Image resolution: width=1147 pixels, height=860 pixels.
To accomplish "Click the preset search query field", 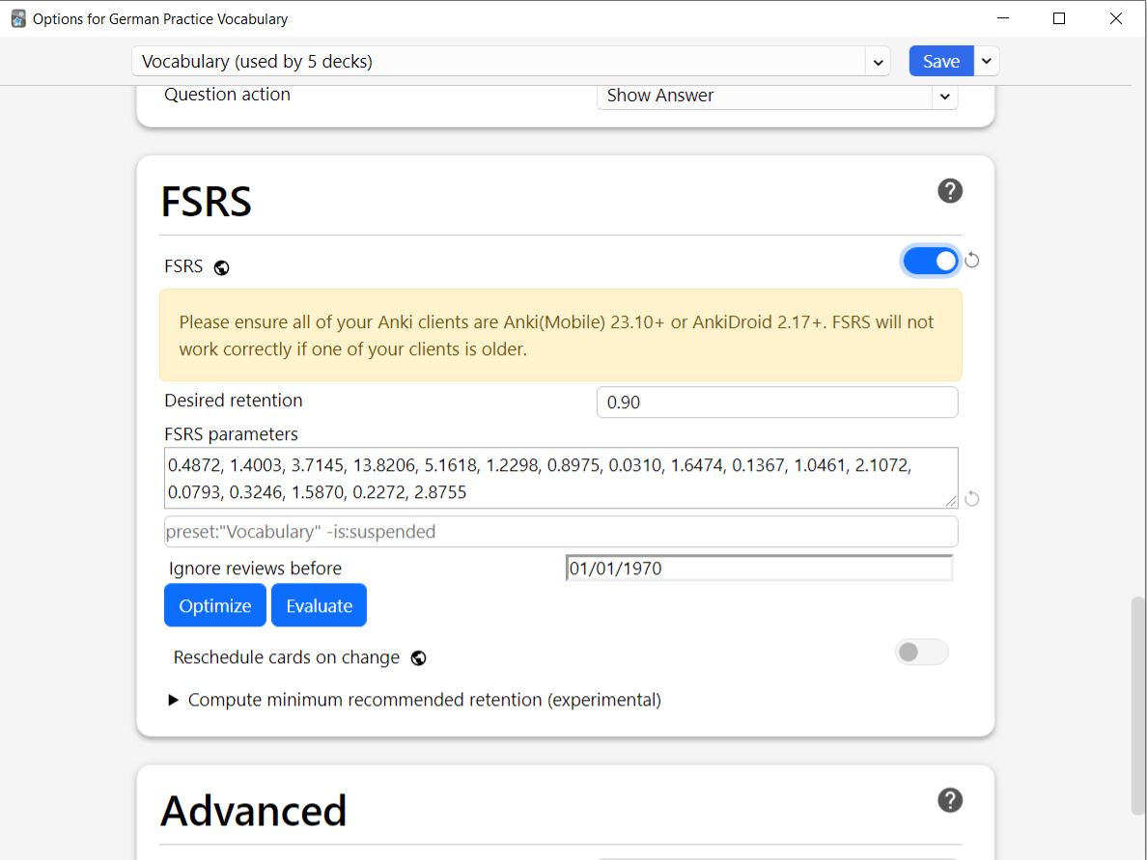I will [x=561, y=532].
